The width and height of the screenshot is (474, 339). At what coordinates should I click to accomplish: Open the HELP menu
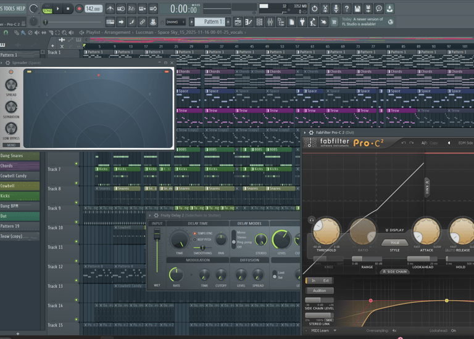21,9
